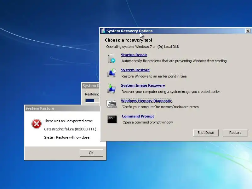The height and width of the screenshot is (189, 252).
Task: Click "Recover your computer using a system image" text
Action: 171,92
